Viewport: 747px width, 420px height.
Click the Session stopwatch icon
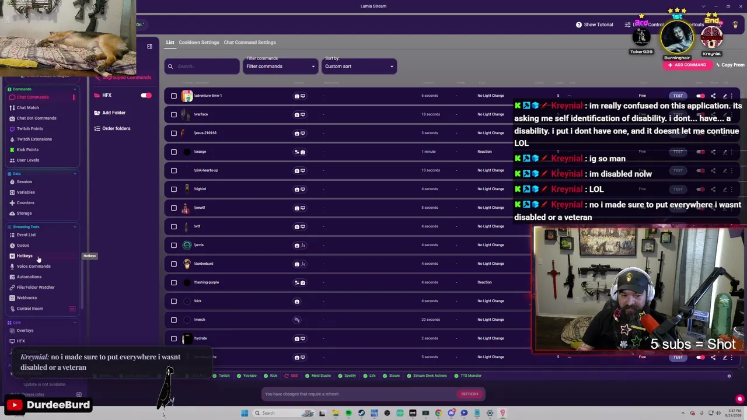click(x=12, y=182)
